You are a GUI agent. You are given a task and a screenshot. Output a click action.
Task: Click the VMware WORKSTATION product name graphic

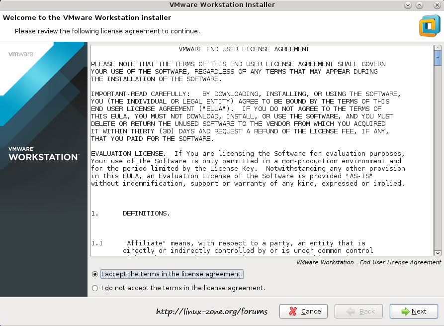(43, 154)
